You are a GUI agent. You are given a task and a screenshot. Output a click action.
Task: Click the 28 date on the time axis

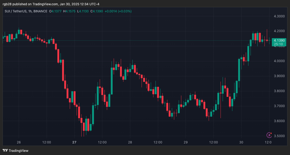click(x=130, y=142)
